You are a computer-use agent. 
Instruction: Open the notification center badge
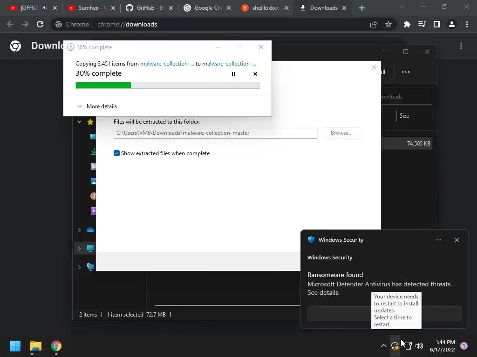[464, 346]
